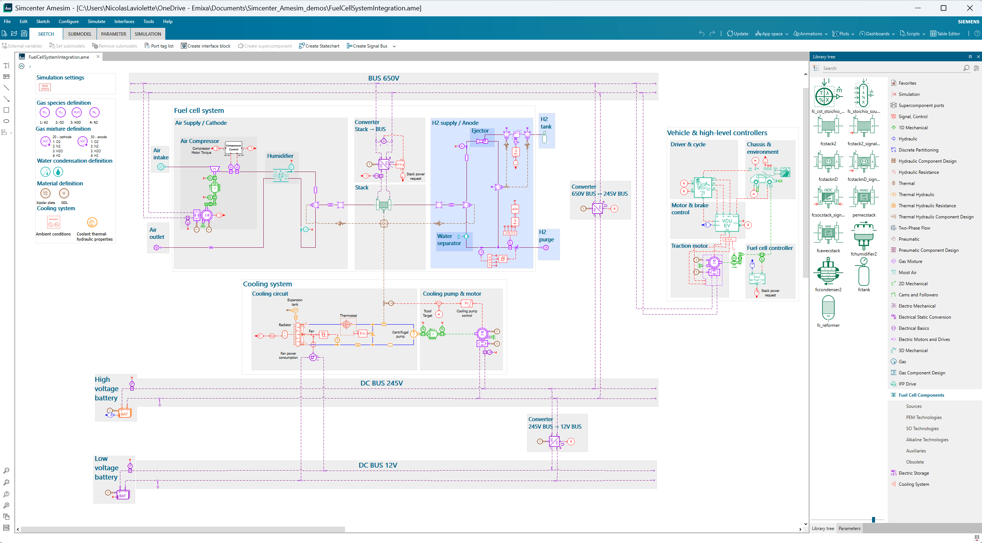Select the Sources subcategory
Screen dimensions: 982x543
point(913,406)
